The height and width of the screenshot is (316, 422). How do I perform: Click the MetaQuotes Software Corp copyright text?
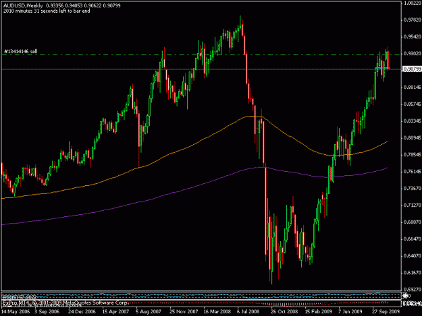pyautogui.click(x=65, y=303)
